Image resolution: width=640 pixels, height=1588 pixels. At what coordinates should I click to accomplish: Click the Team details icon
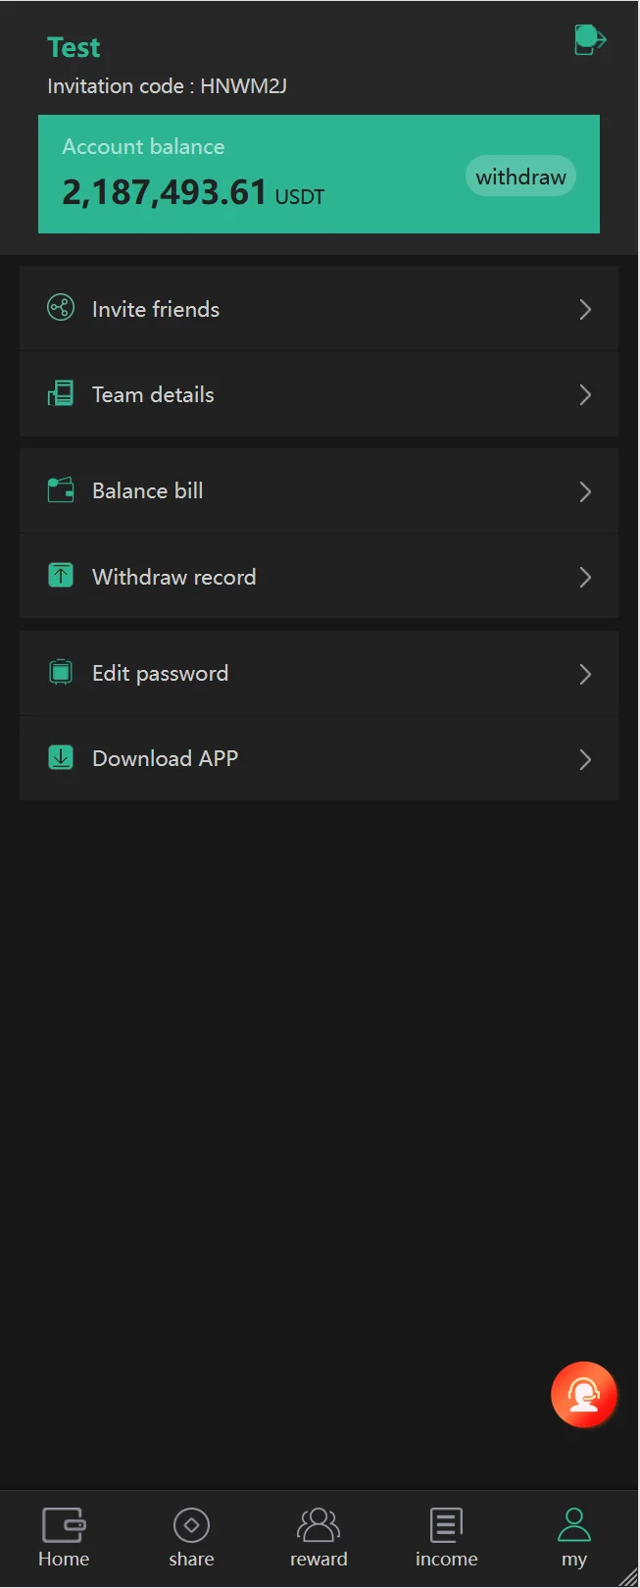coord(61,394)
